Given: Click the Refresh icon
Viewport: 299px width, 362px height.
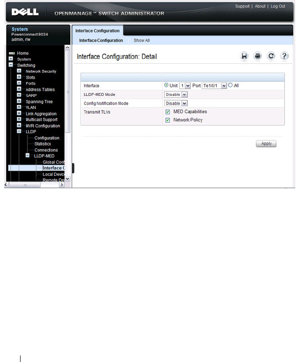Looking at the screenshot, I should click(x=271, y=56).
